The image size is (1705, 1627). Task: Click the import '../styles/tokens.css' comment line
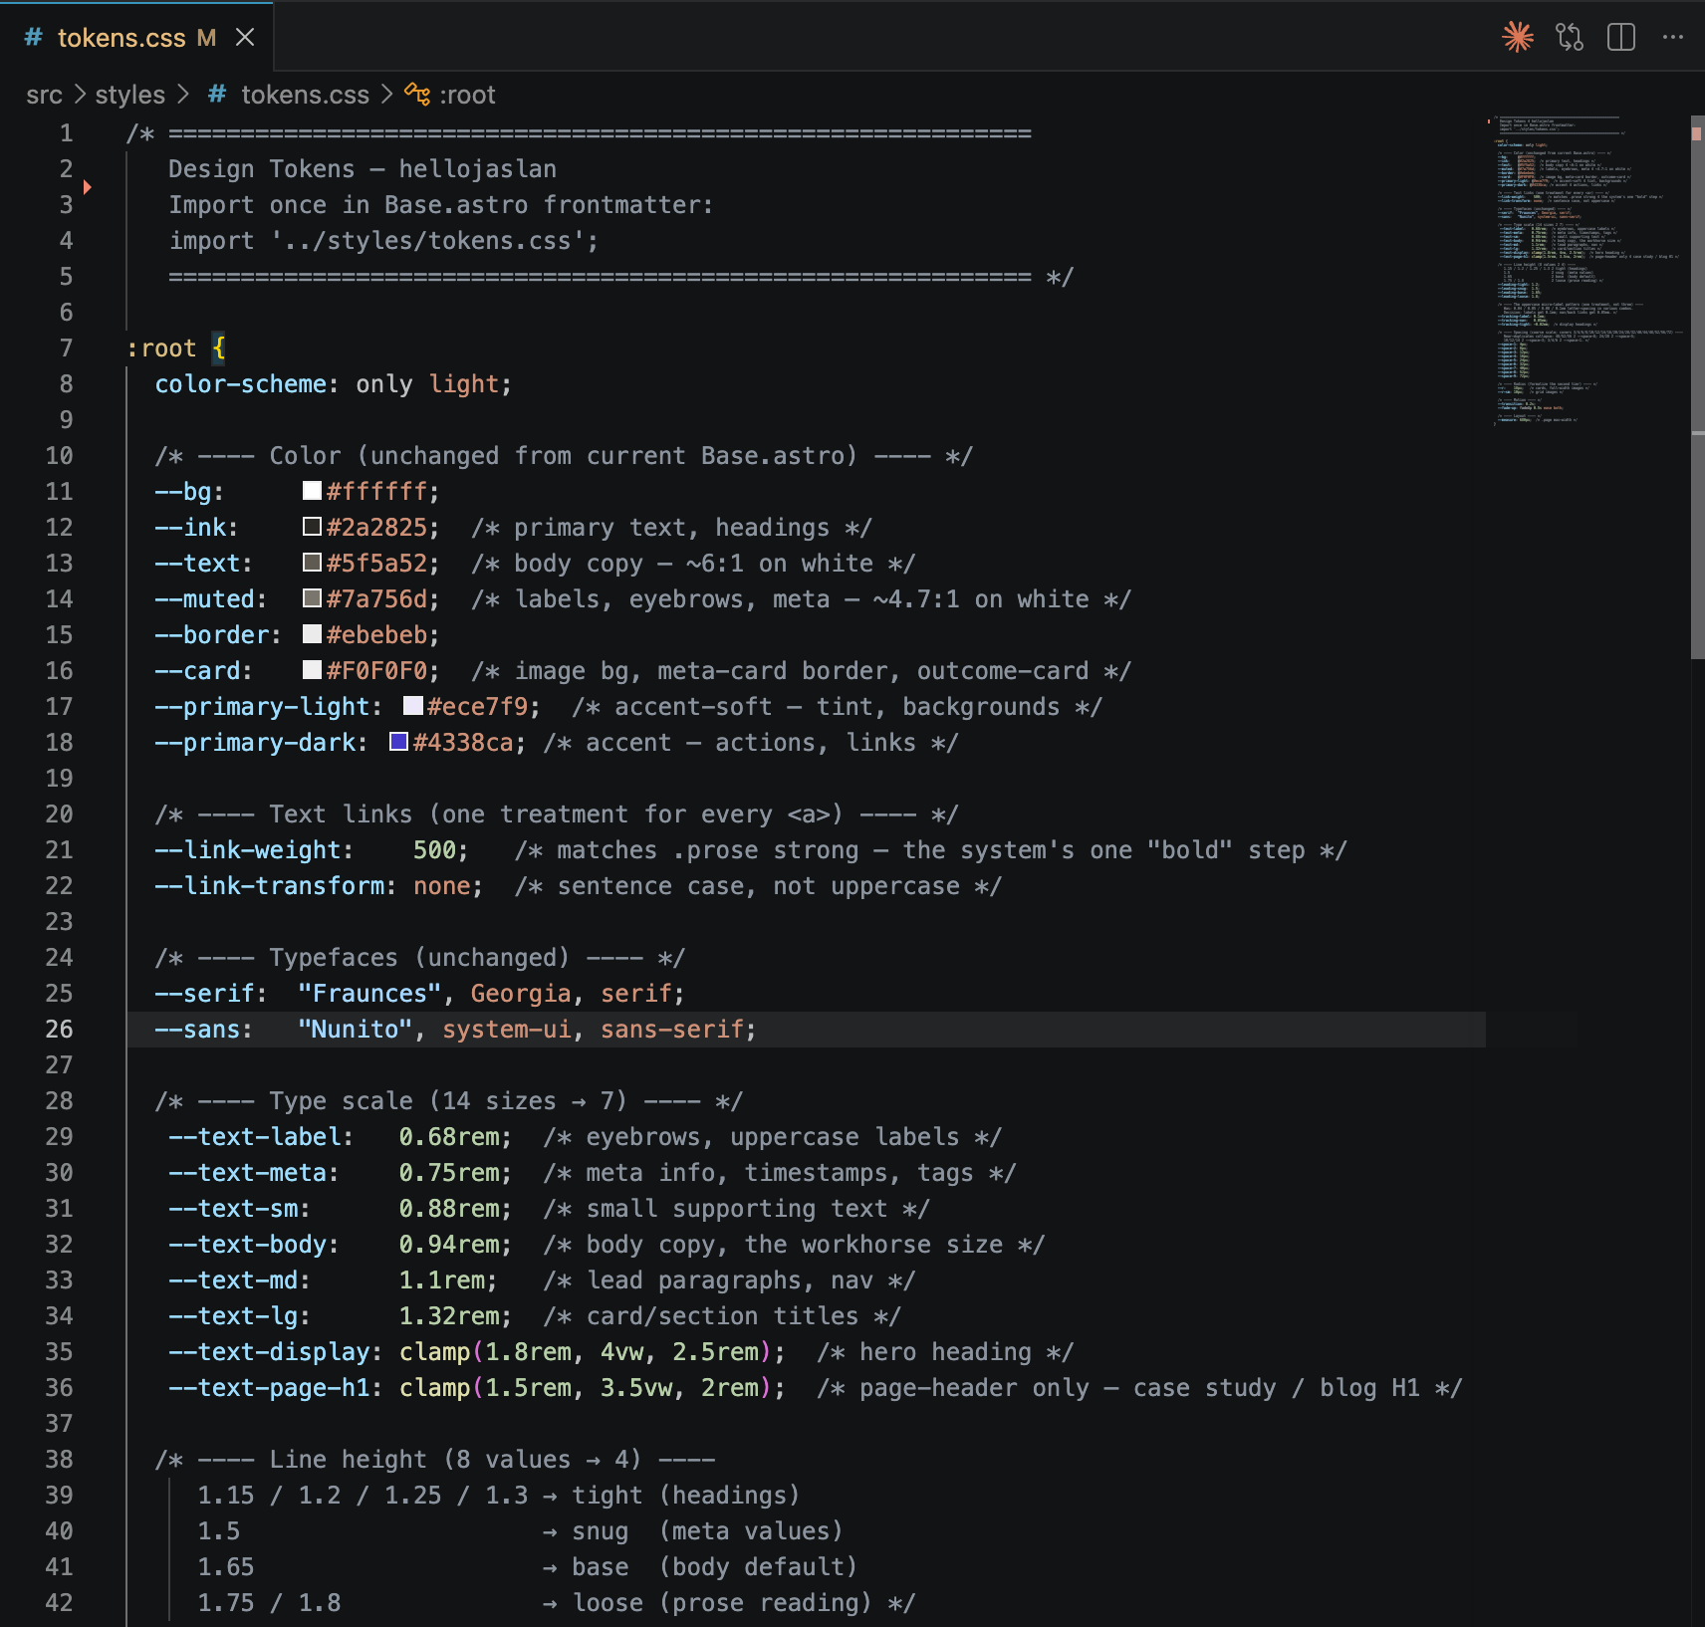(384, 240)
